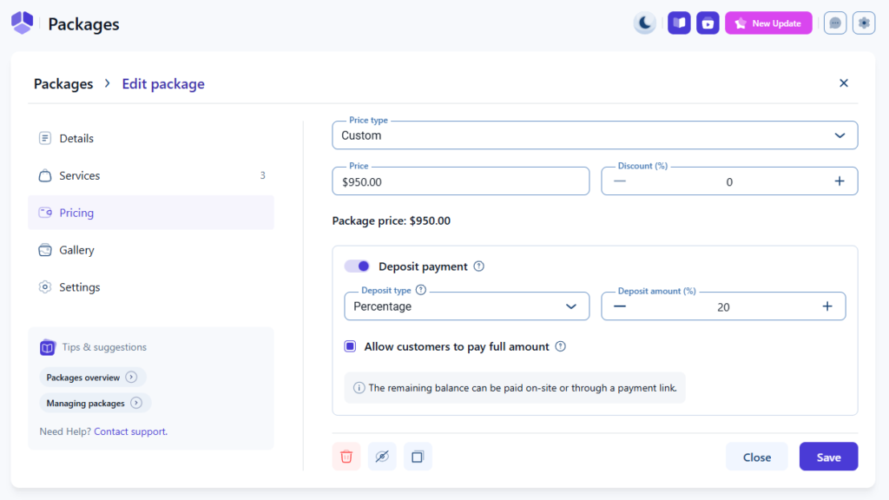Go to the Gallery section
The height and width of the screenshot is (500, 889).
[x=76, y=250]
